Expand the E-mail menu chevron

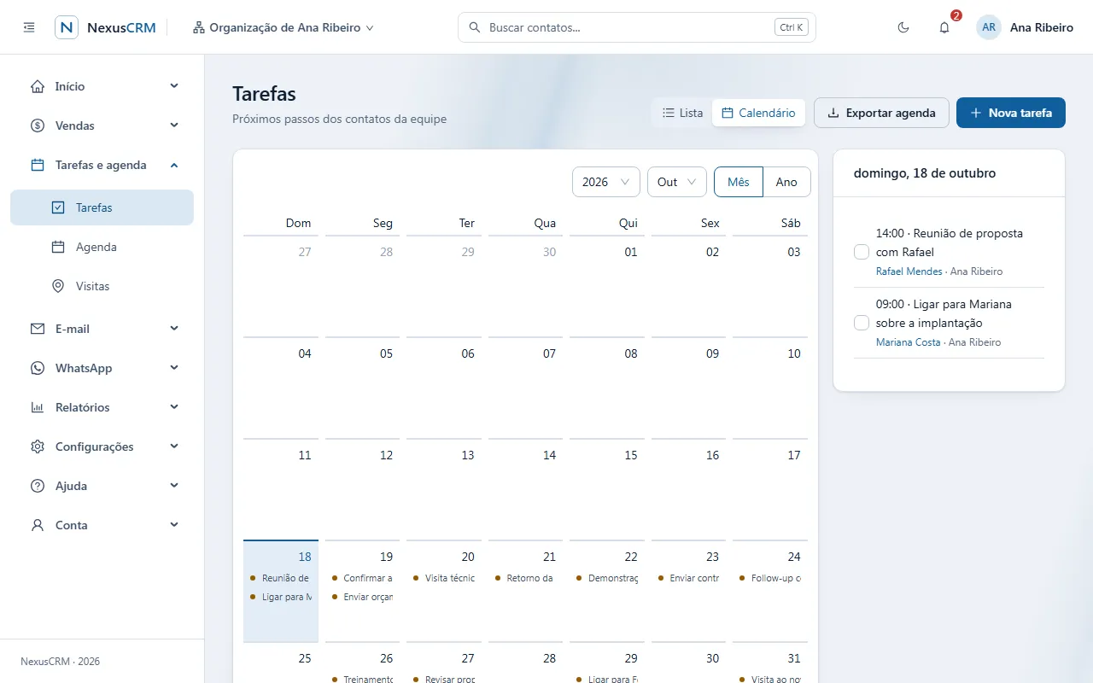tap(174, 329)
